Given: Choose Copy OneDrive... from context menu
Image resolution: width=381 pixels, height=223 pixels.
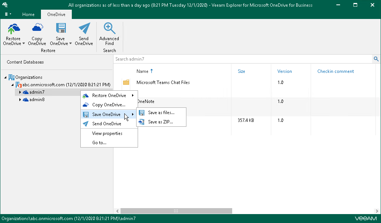Looking at the screenshot, I should tap(109, 105).
